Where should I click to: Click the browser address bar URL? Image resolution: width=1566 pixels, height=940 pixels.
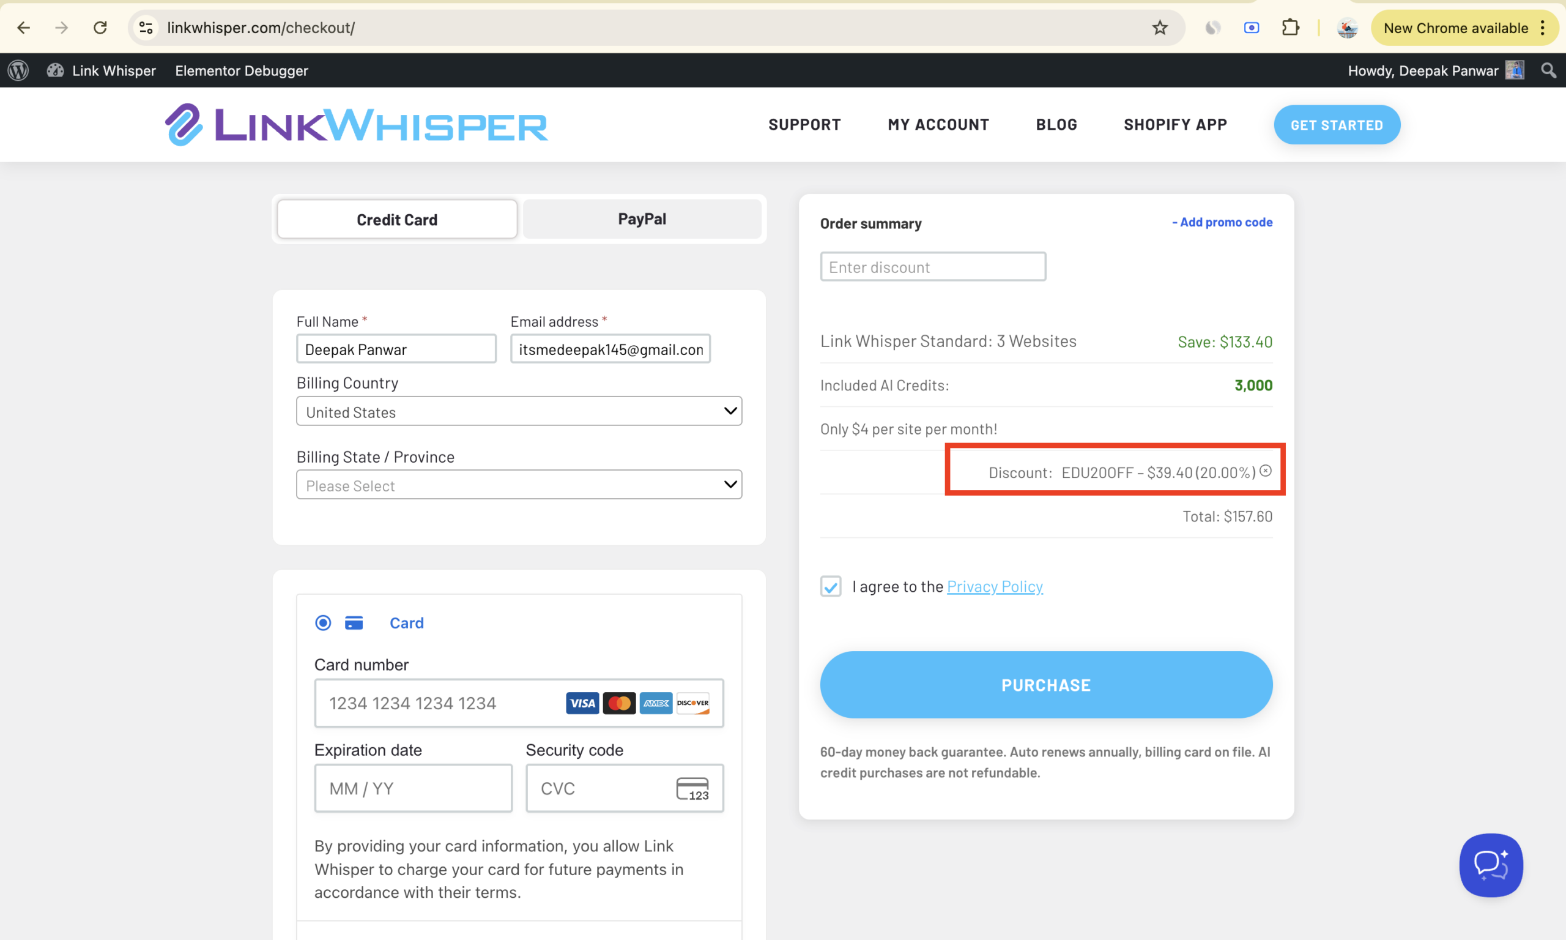click(261, 28)
